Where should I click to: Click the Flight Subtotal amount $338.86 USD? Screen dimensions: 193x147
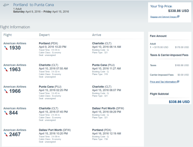[179, 102]
